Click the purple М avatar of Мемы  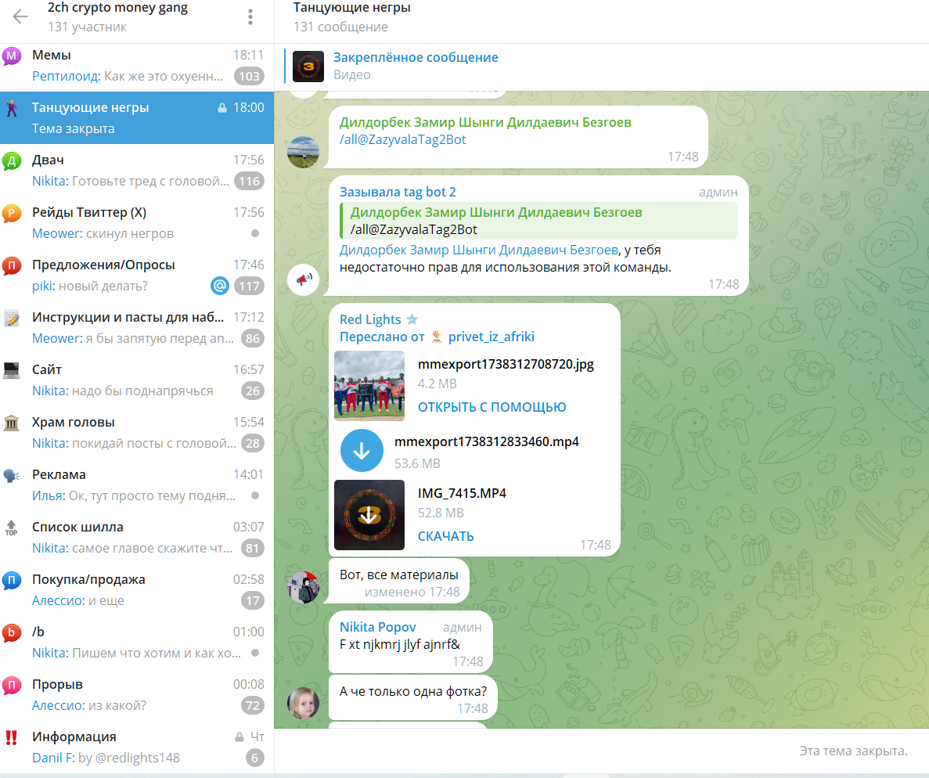click(12, 56)
